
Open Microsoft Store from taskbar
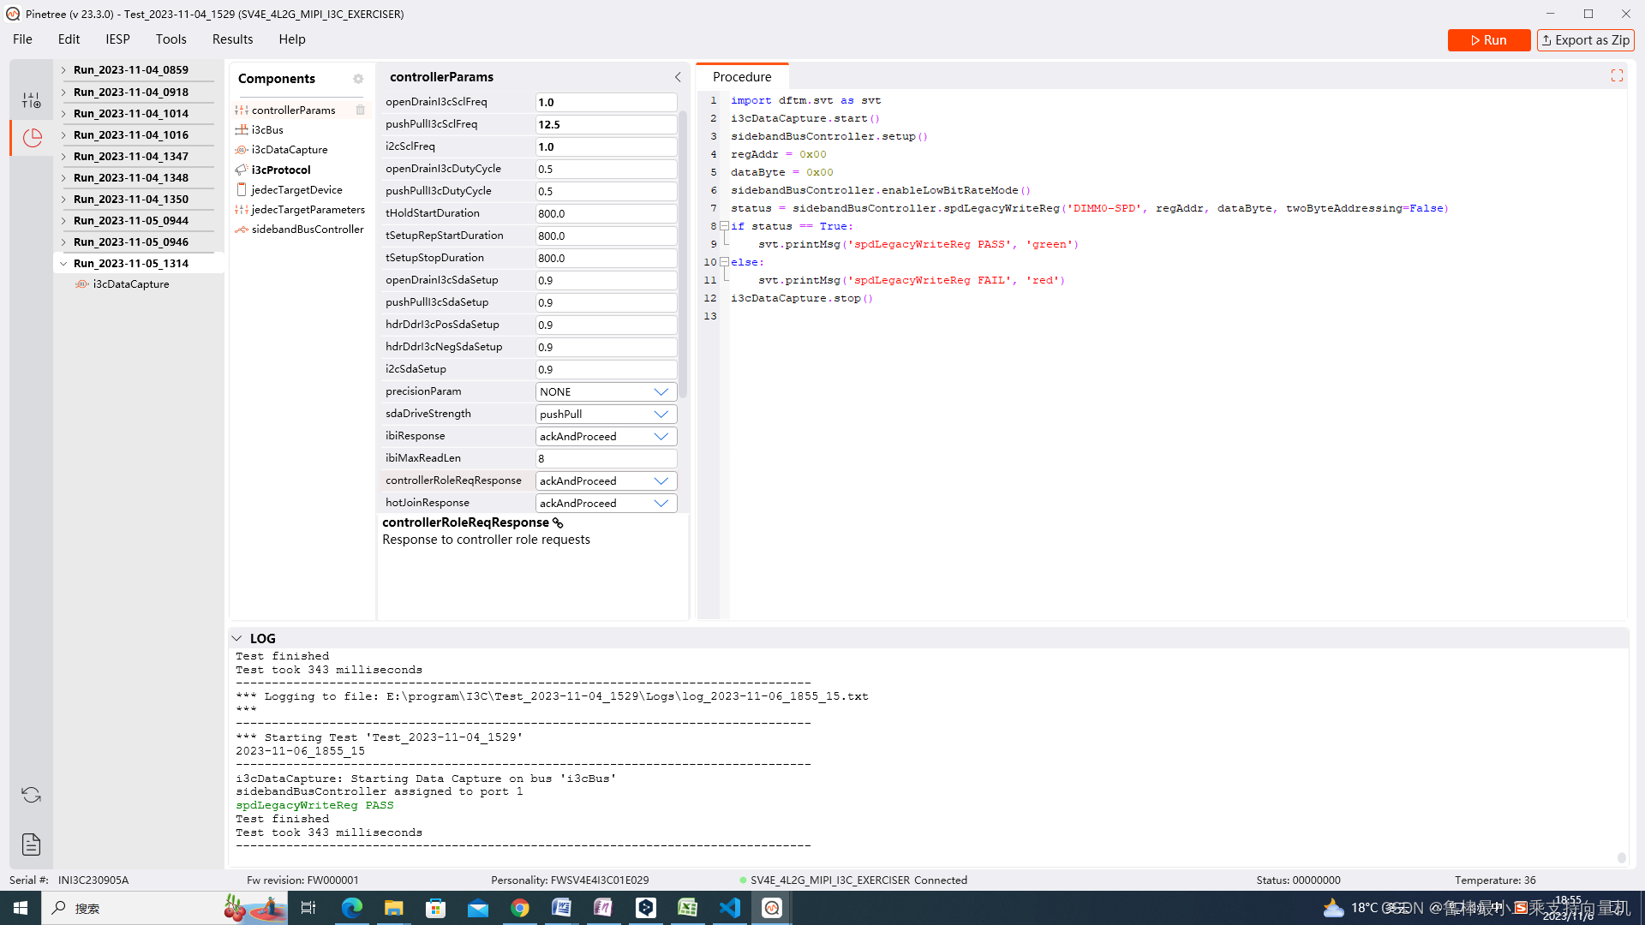click(436, 908)
